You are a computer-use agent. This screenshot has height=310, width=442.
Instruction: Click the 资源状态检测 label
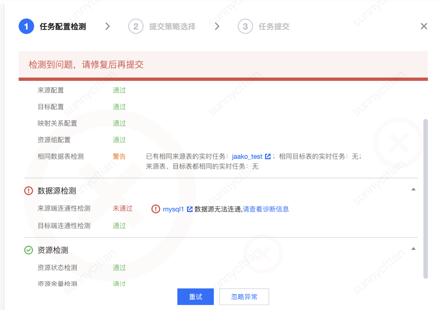(x=57, y=268)
